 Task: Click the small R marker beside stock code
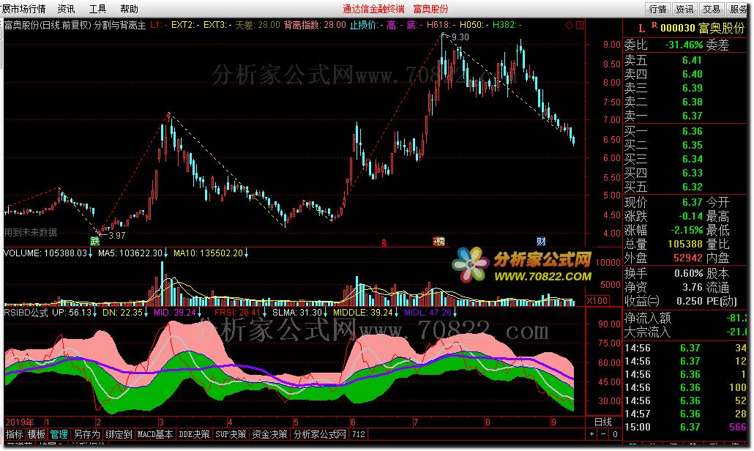654,24
